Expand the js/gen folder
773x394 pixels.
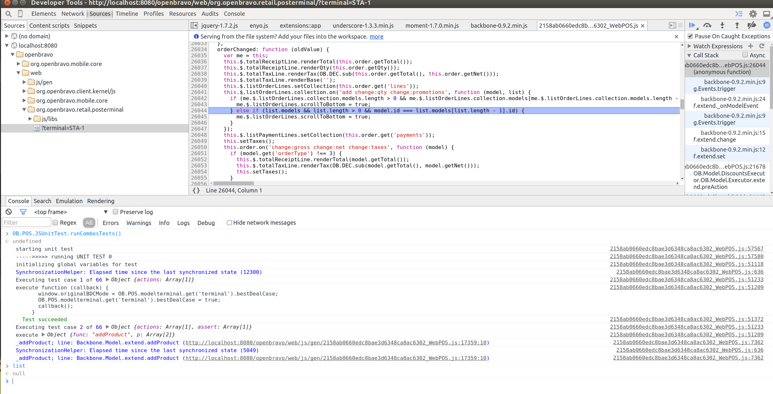pyautogui.click(x=24, y=82)
